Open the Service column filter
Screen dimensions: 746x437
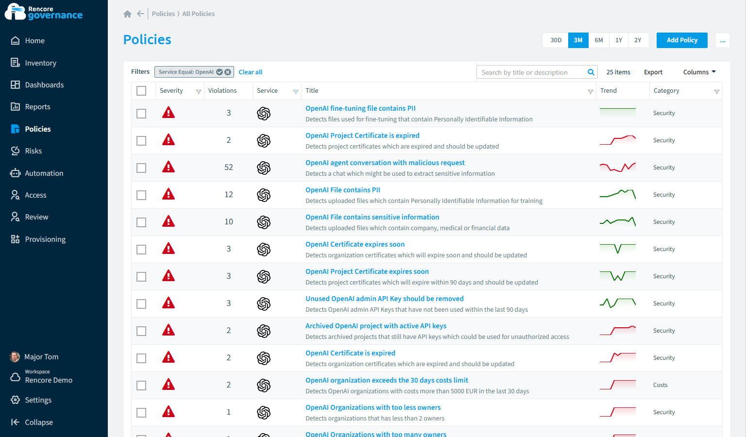pyautogui.click(x=296, y=91)
